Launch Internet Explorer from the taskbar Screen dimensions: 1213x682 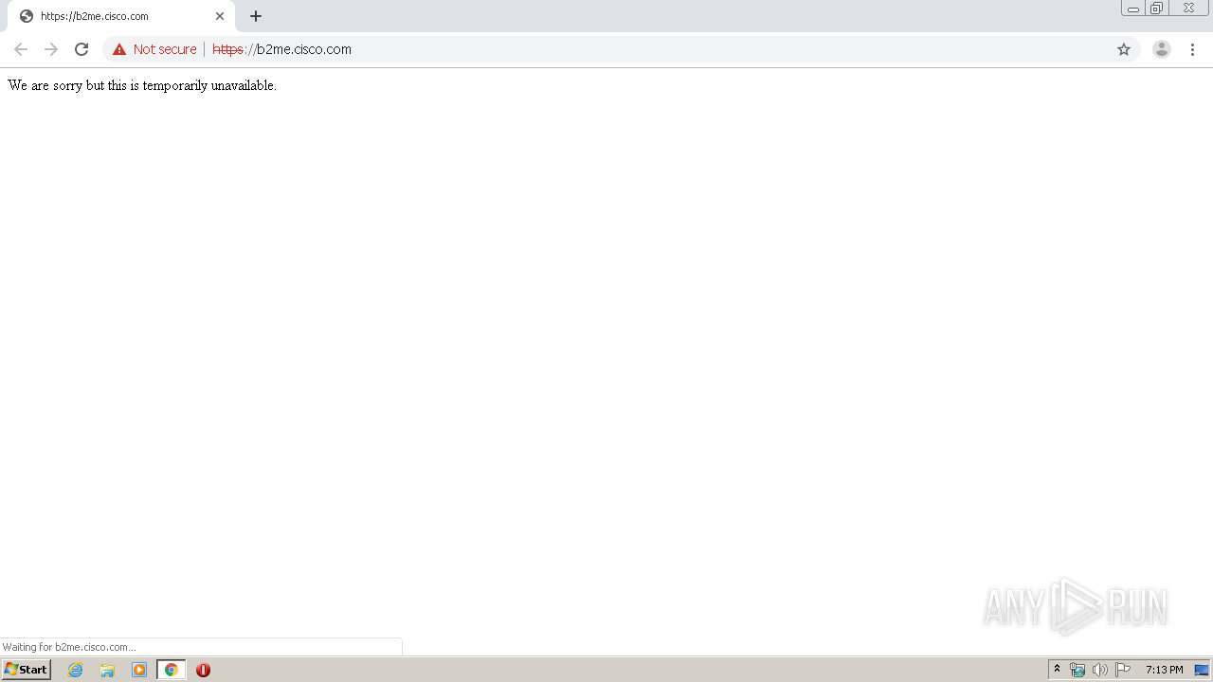click(x=76, y=670)
